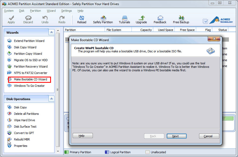238x157 pixels.
Task: Collapse the Wizards panel chevron
Action: tap(52, 32)
